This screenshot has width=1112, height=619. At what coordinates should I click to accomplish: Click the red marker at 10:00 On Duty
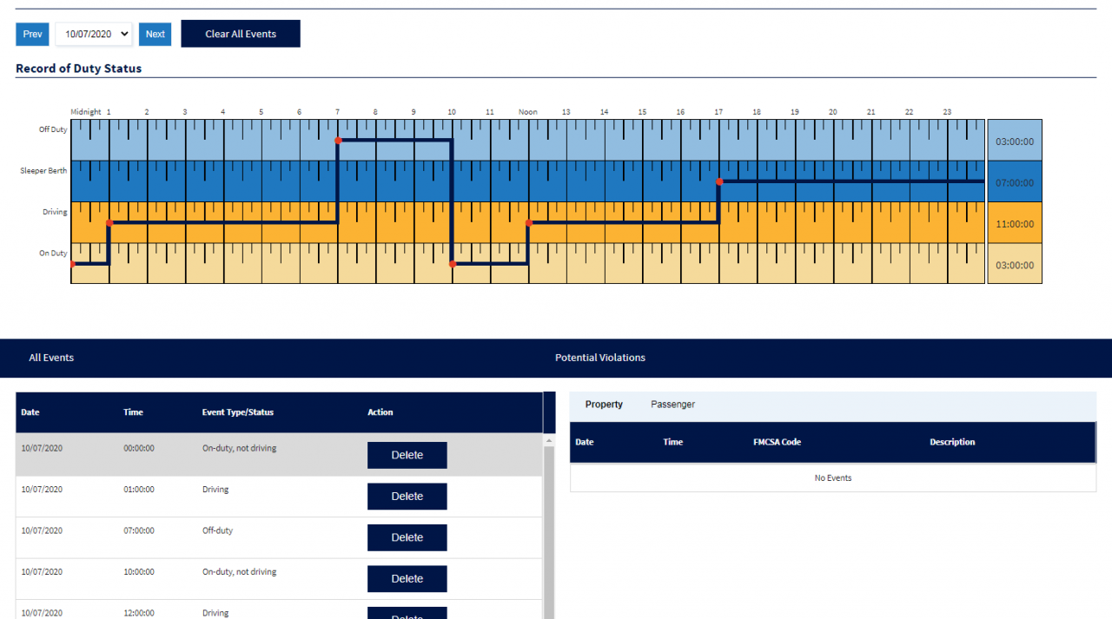[453, 263]
